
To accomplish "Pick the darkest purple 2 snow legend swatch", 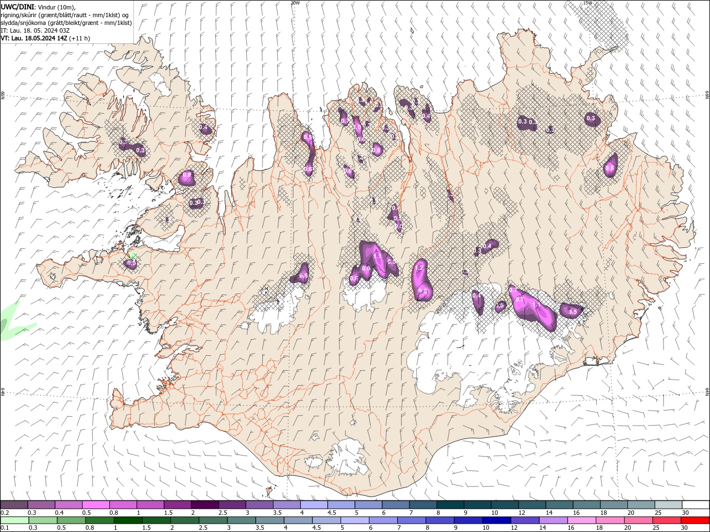I will [205, 505].
